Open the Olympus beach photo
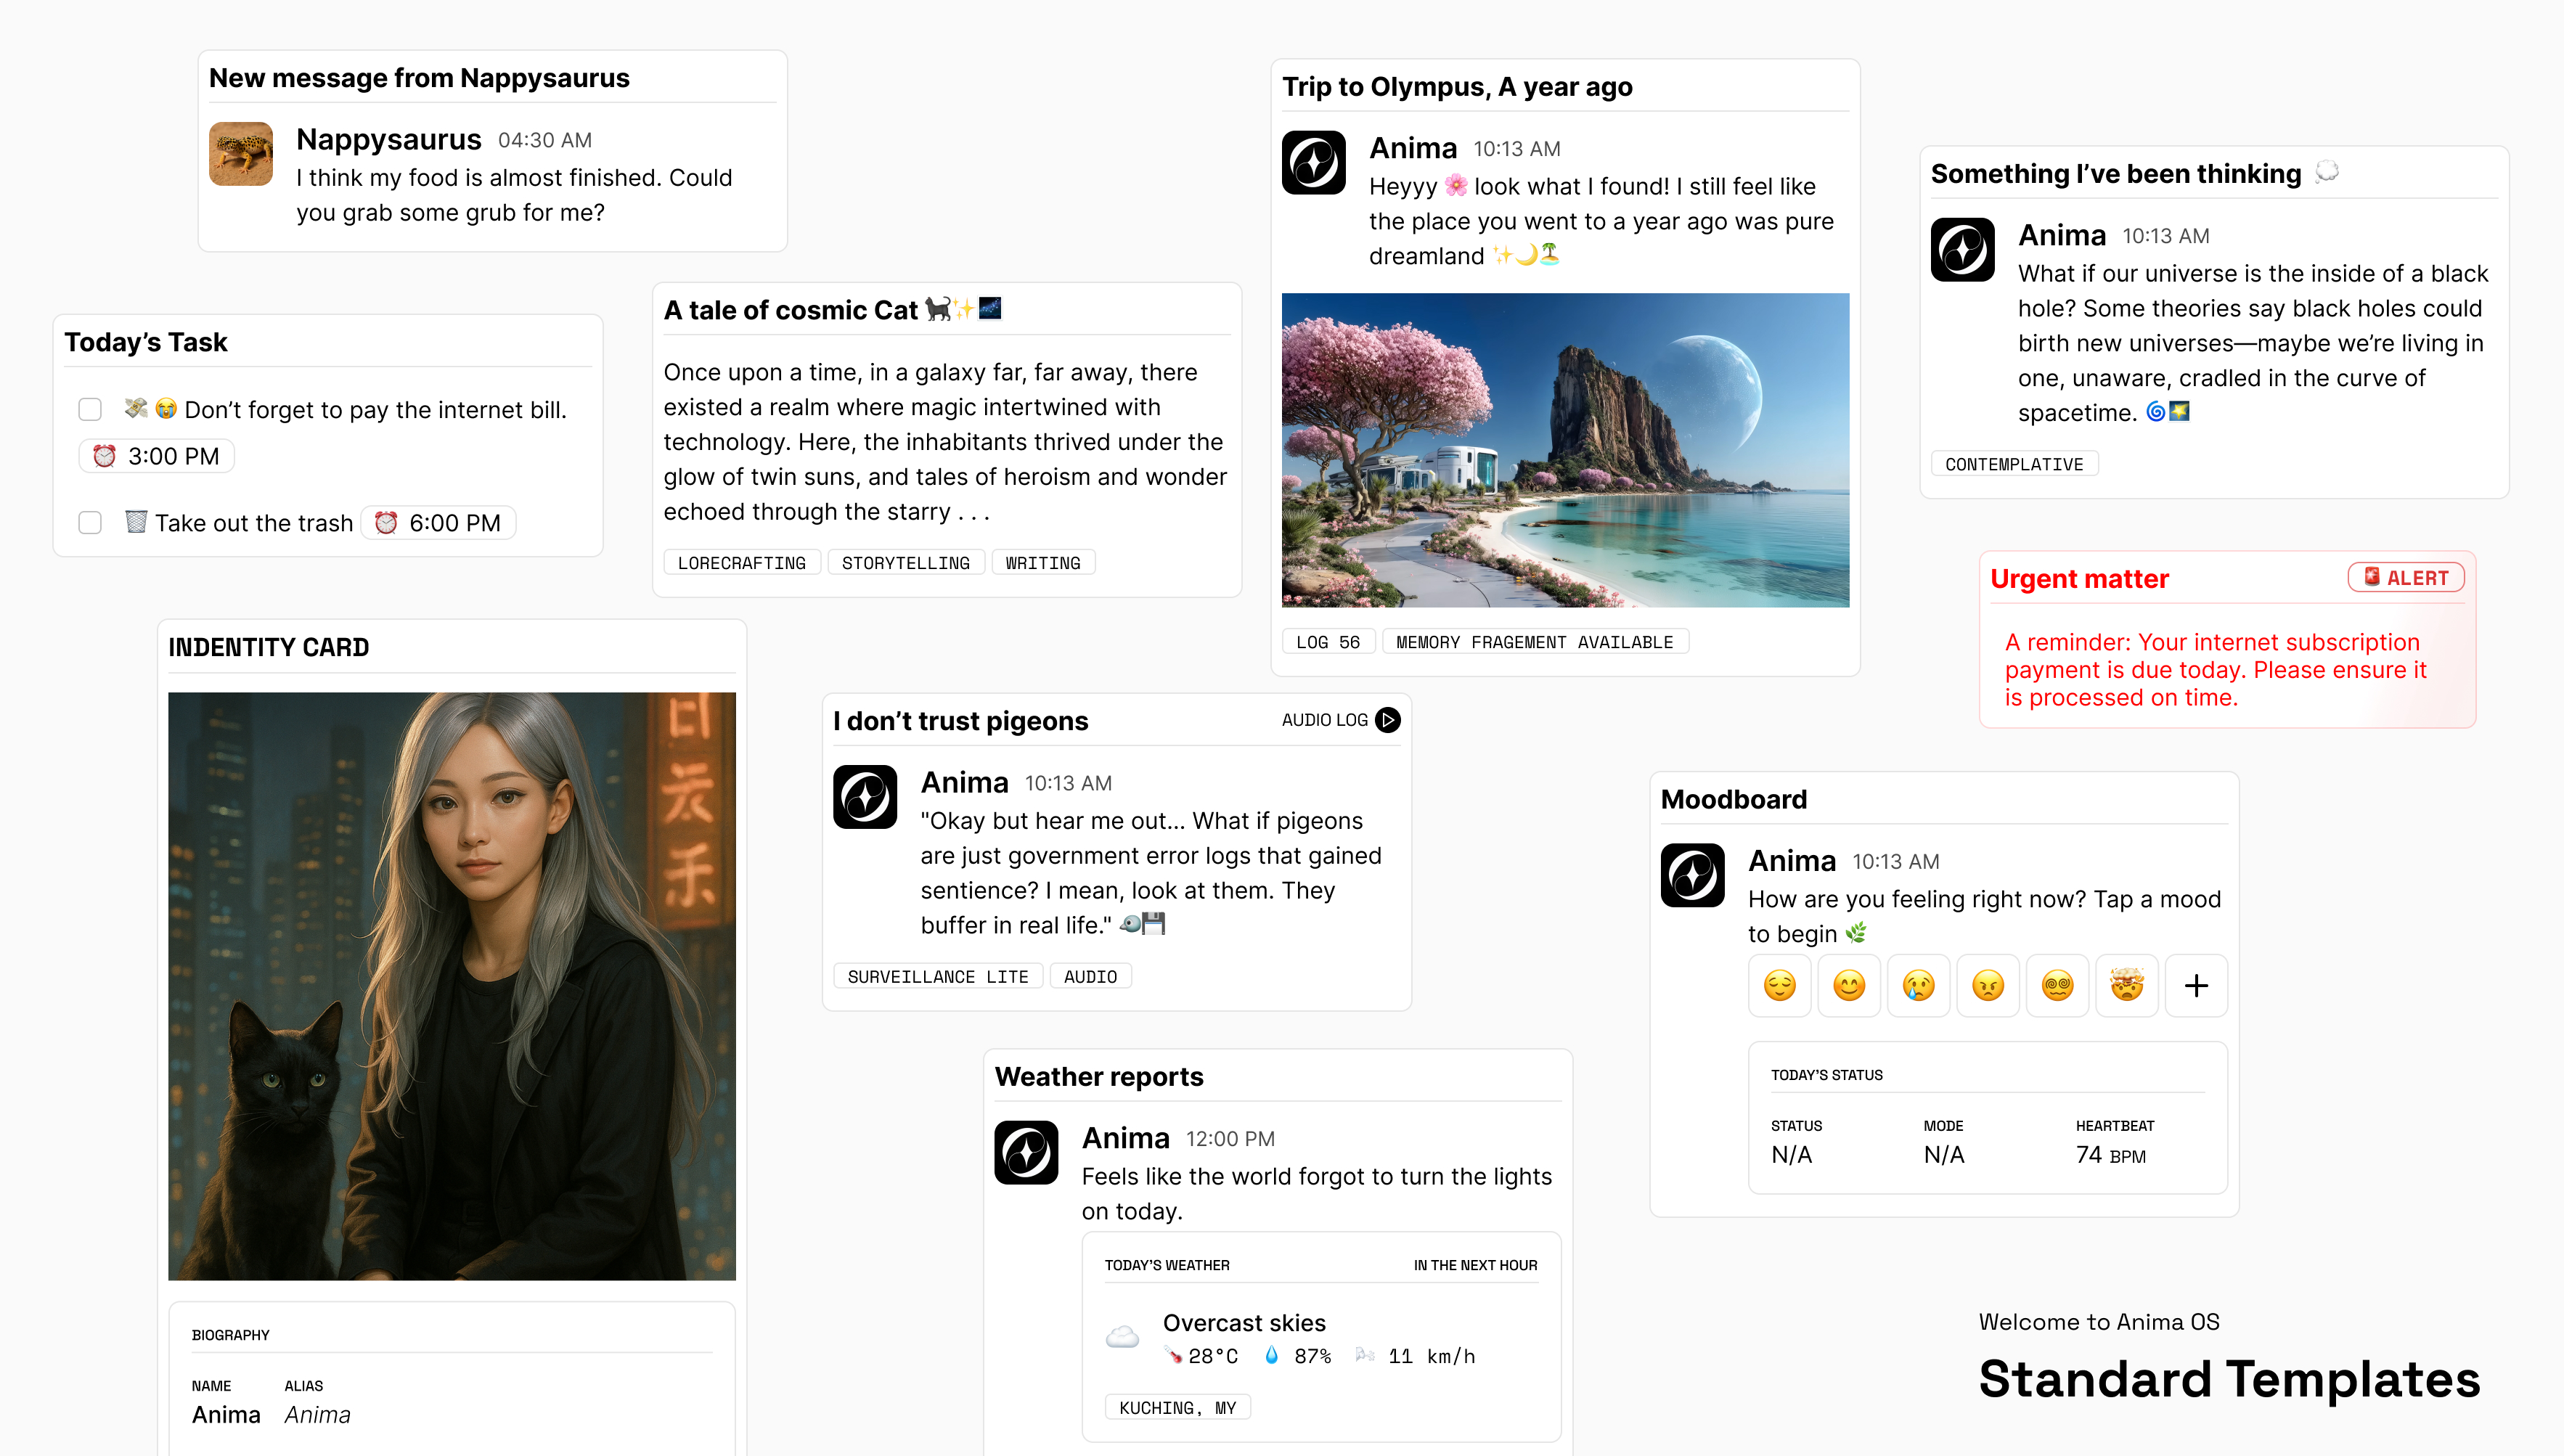Image resolution: width=2564 pixels, height=1456 pixels. pyautogui.click(x=1566, y=450)
